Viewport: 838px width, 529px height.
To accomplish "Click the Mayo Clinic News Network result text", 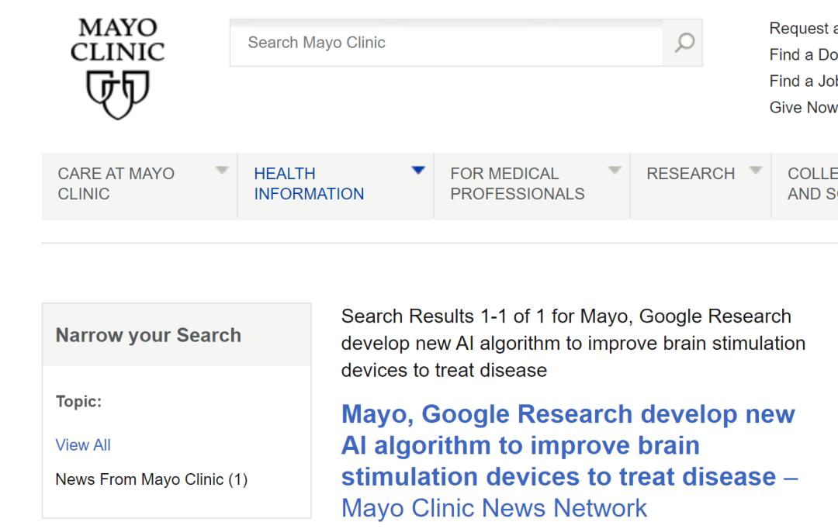I will [493, 508].
